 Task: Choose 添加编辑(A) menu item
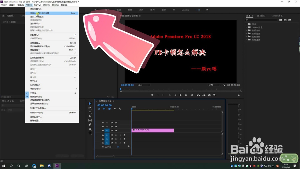click(52, 43)
